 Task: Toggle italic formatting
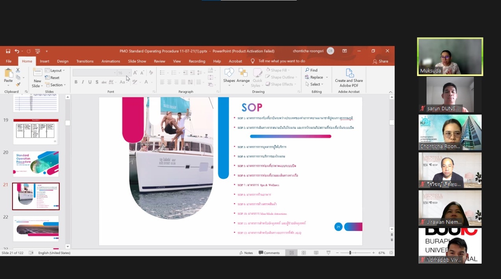(x=83, y=82)
